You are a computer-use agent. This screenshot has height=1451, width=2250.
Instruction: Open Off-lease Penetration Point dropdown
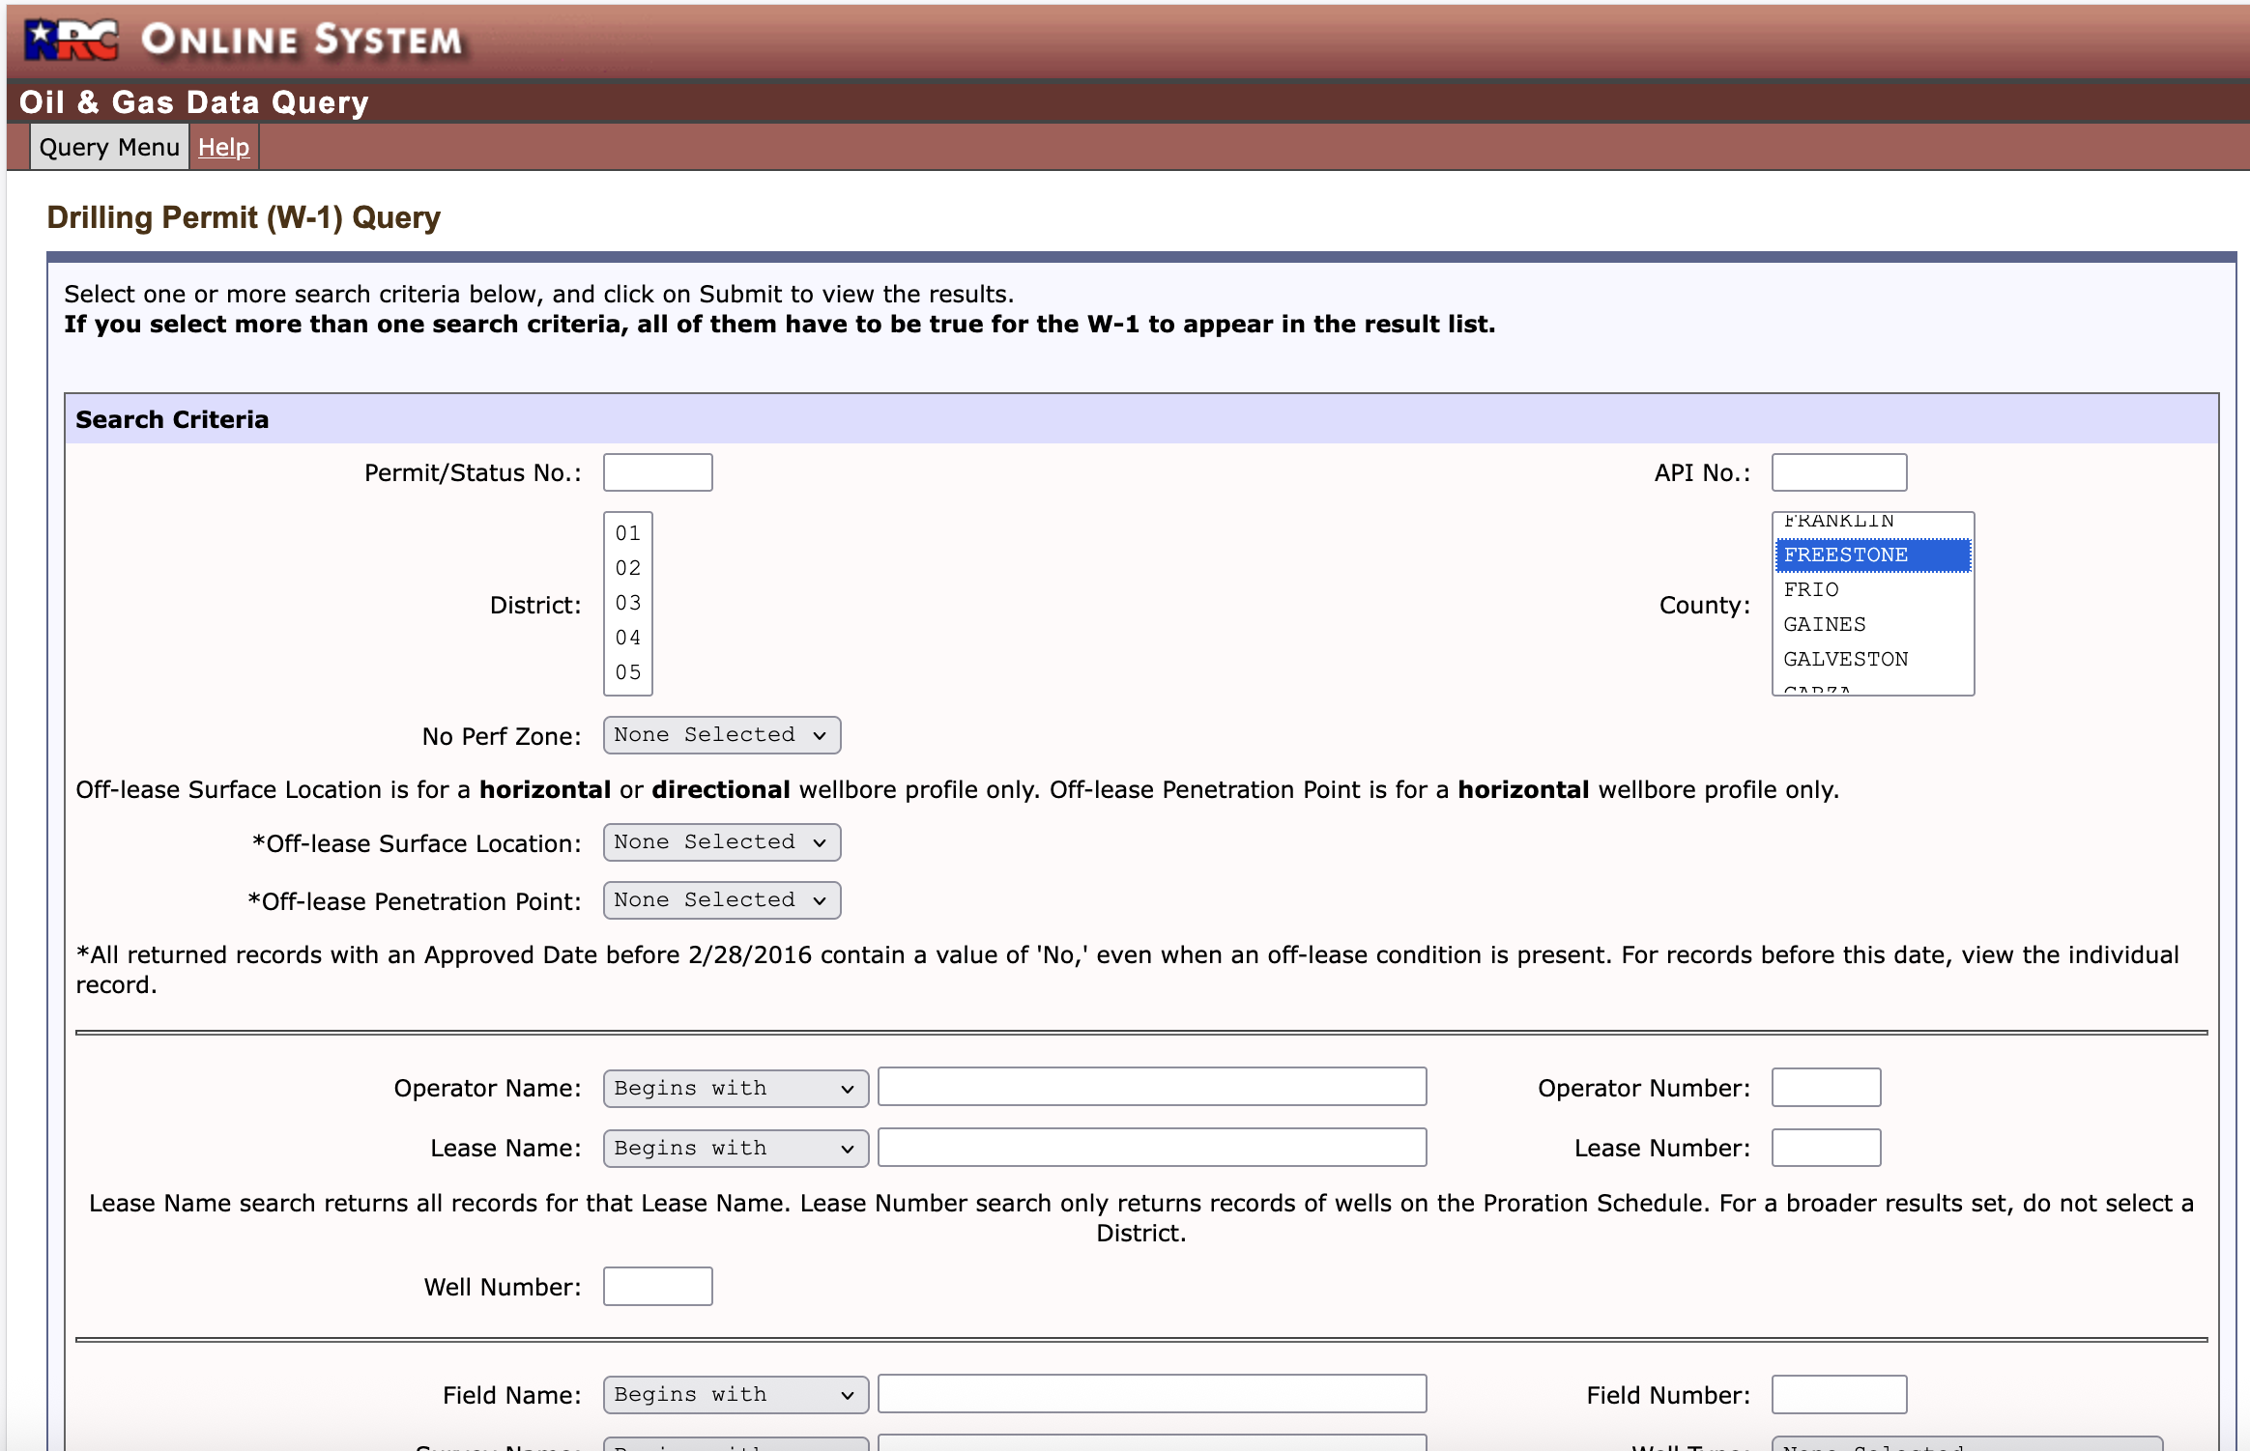click(x=721, y=900)
